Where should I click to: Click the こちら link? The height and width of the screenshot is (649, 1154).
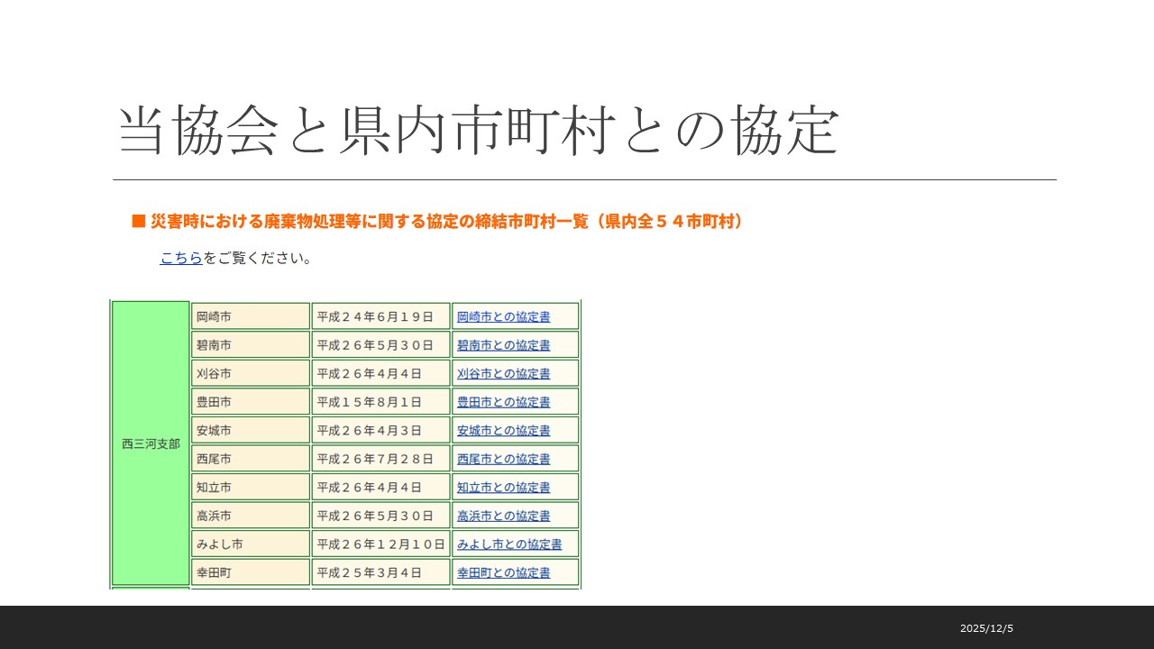pyautogui.click(x=180, y=258)
